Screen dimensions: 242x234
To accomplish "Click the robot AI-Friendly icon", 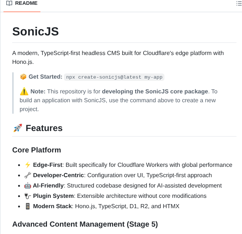I will click(28, 186).
